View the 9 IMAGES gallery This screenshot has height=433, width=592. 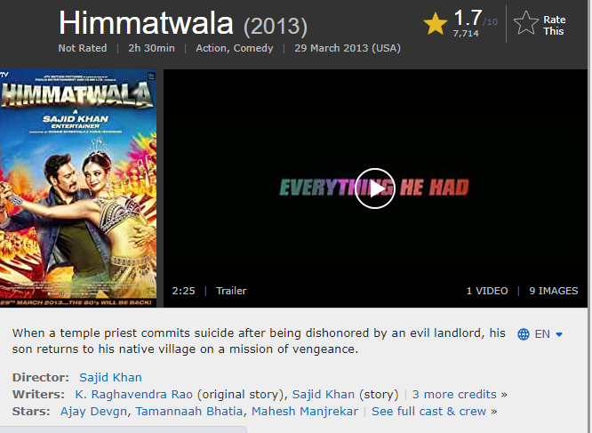point(554,291)
